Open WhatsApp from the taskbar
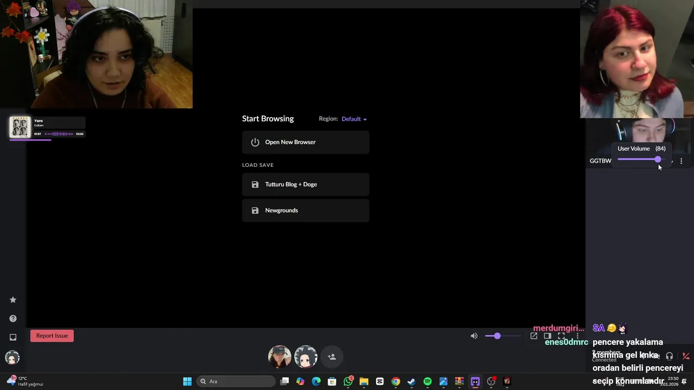The image size is (694, 390). pos(348,381)
